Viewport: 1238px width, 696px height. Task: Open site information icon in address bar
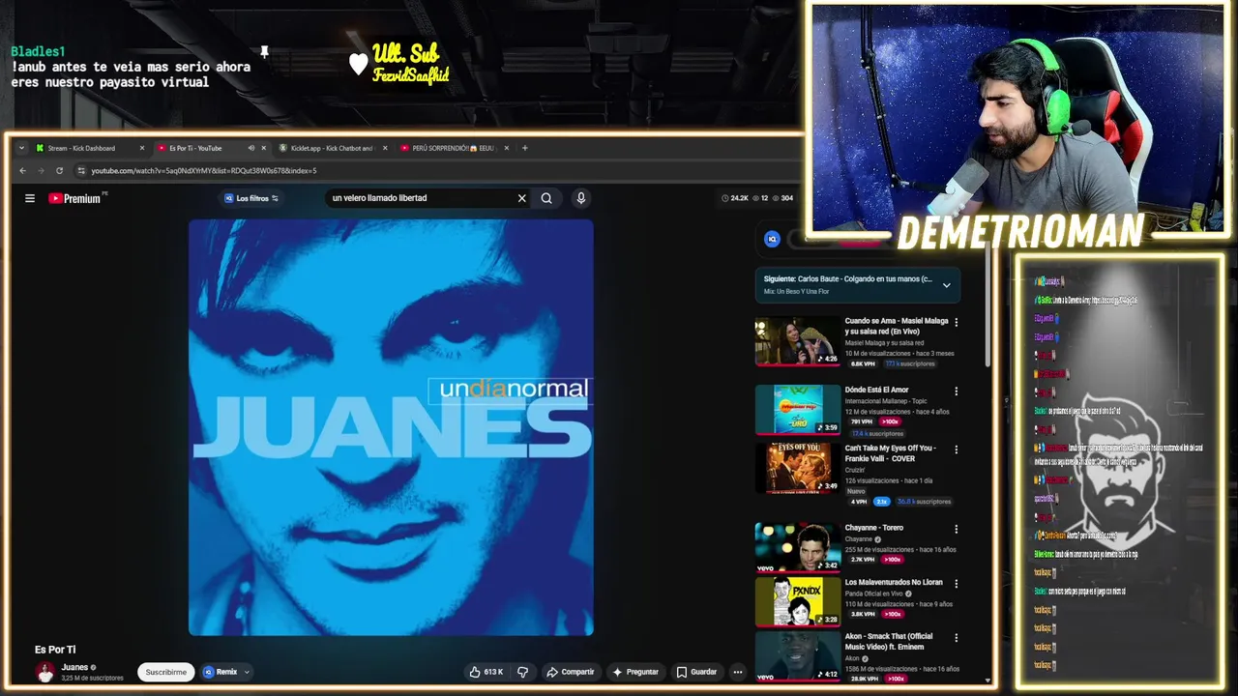[x=81, y=171]
